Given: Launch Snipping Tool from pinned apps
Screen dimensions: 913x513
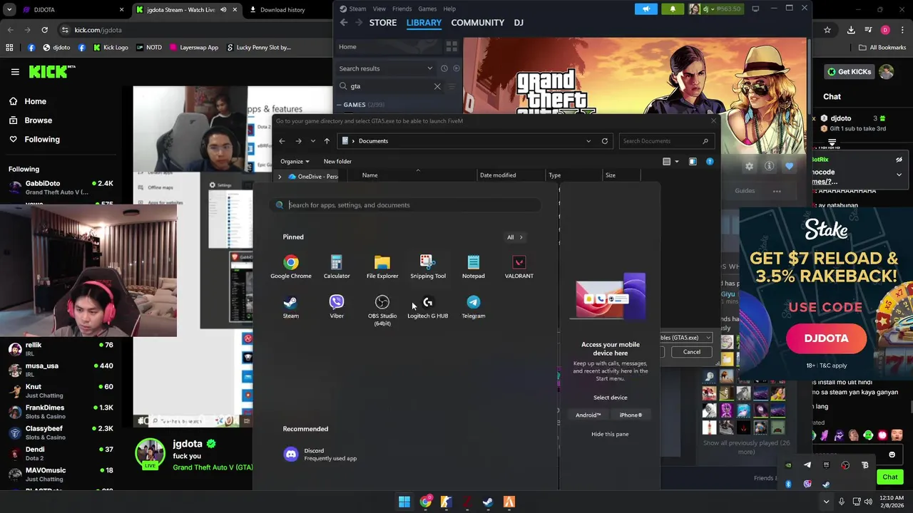Looking at the screenshot, I should click(428, 266).
